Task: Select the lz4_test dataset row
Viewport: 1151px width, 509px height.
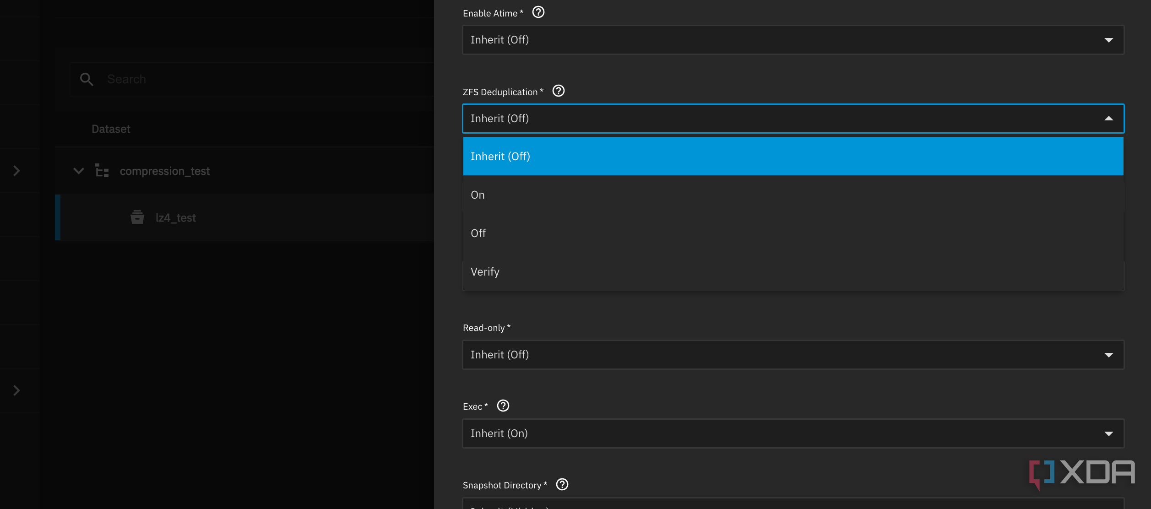Action: click(244, 217)
